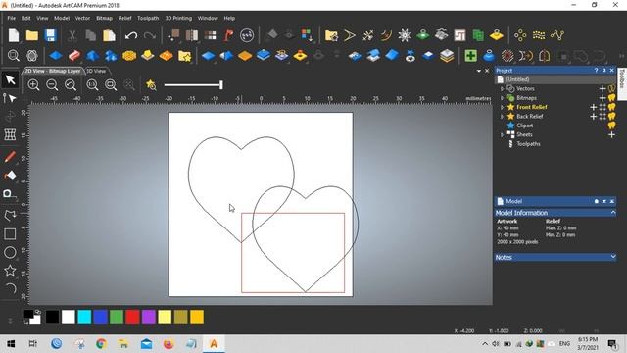Image resolution: width=627 pixels, height=353 pixels.
Task: Expand the Notes section
Action: click(613, 257)
